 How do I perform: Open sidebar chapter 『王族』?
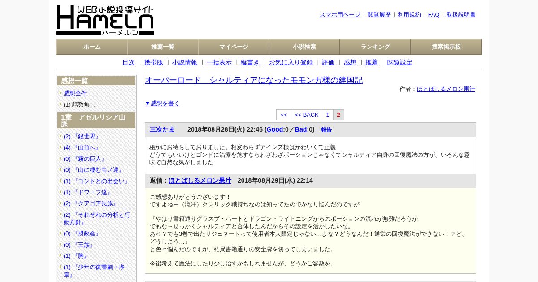tap(78, 244)
